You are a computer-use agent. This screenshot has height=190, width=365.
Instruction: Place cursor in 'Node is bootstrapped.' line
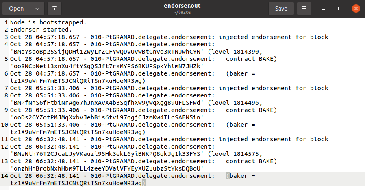tap(48, 22)
